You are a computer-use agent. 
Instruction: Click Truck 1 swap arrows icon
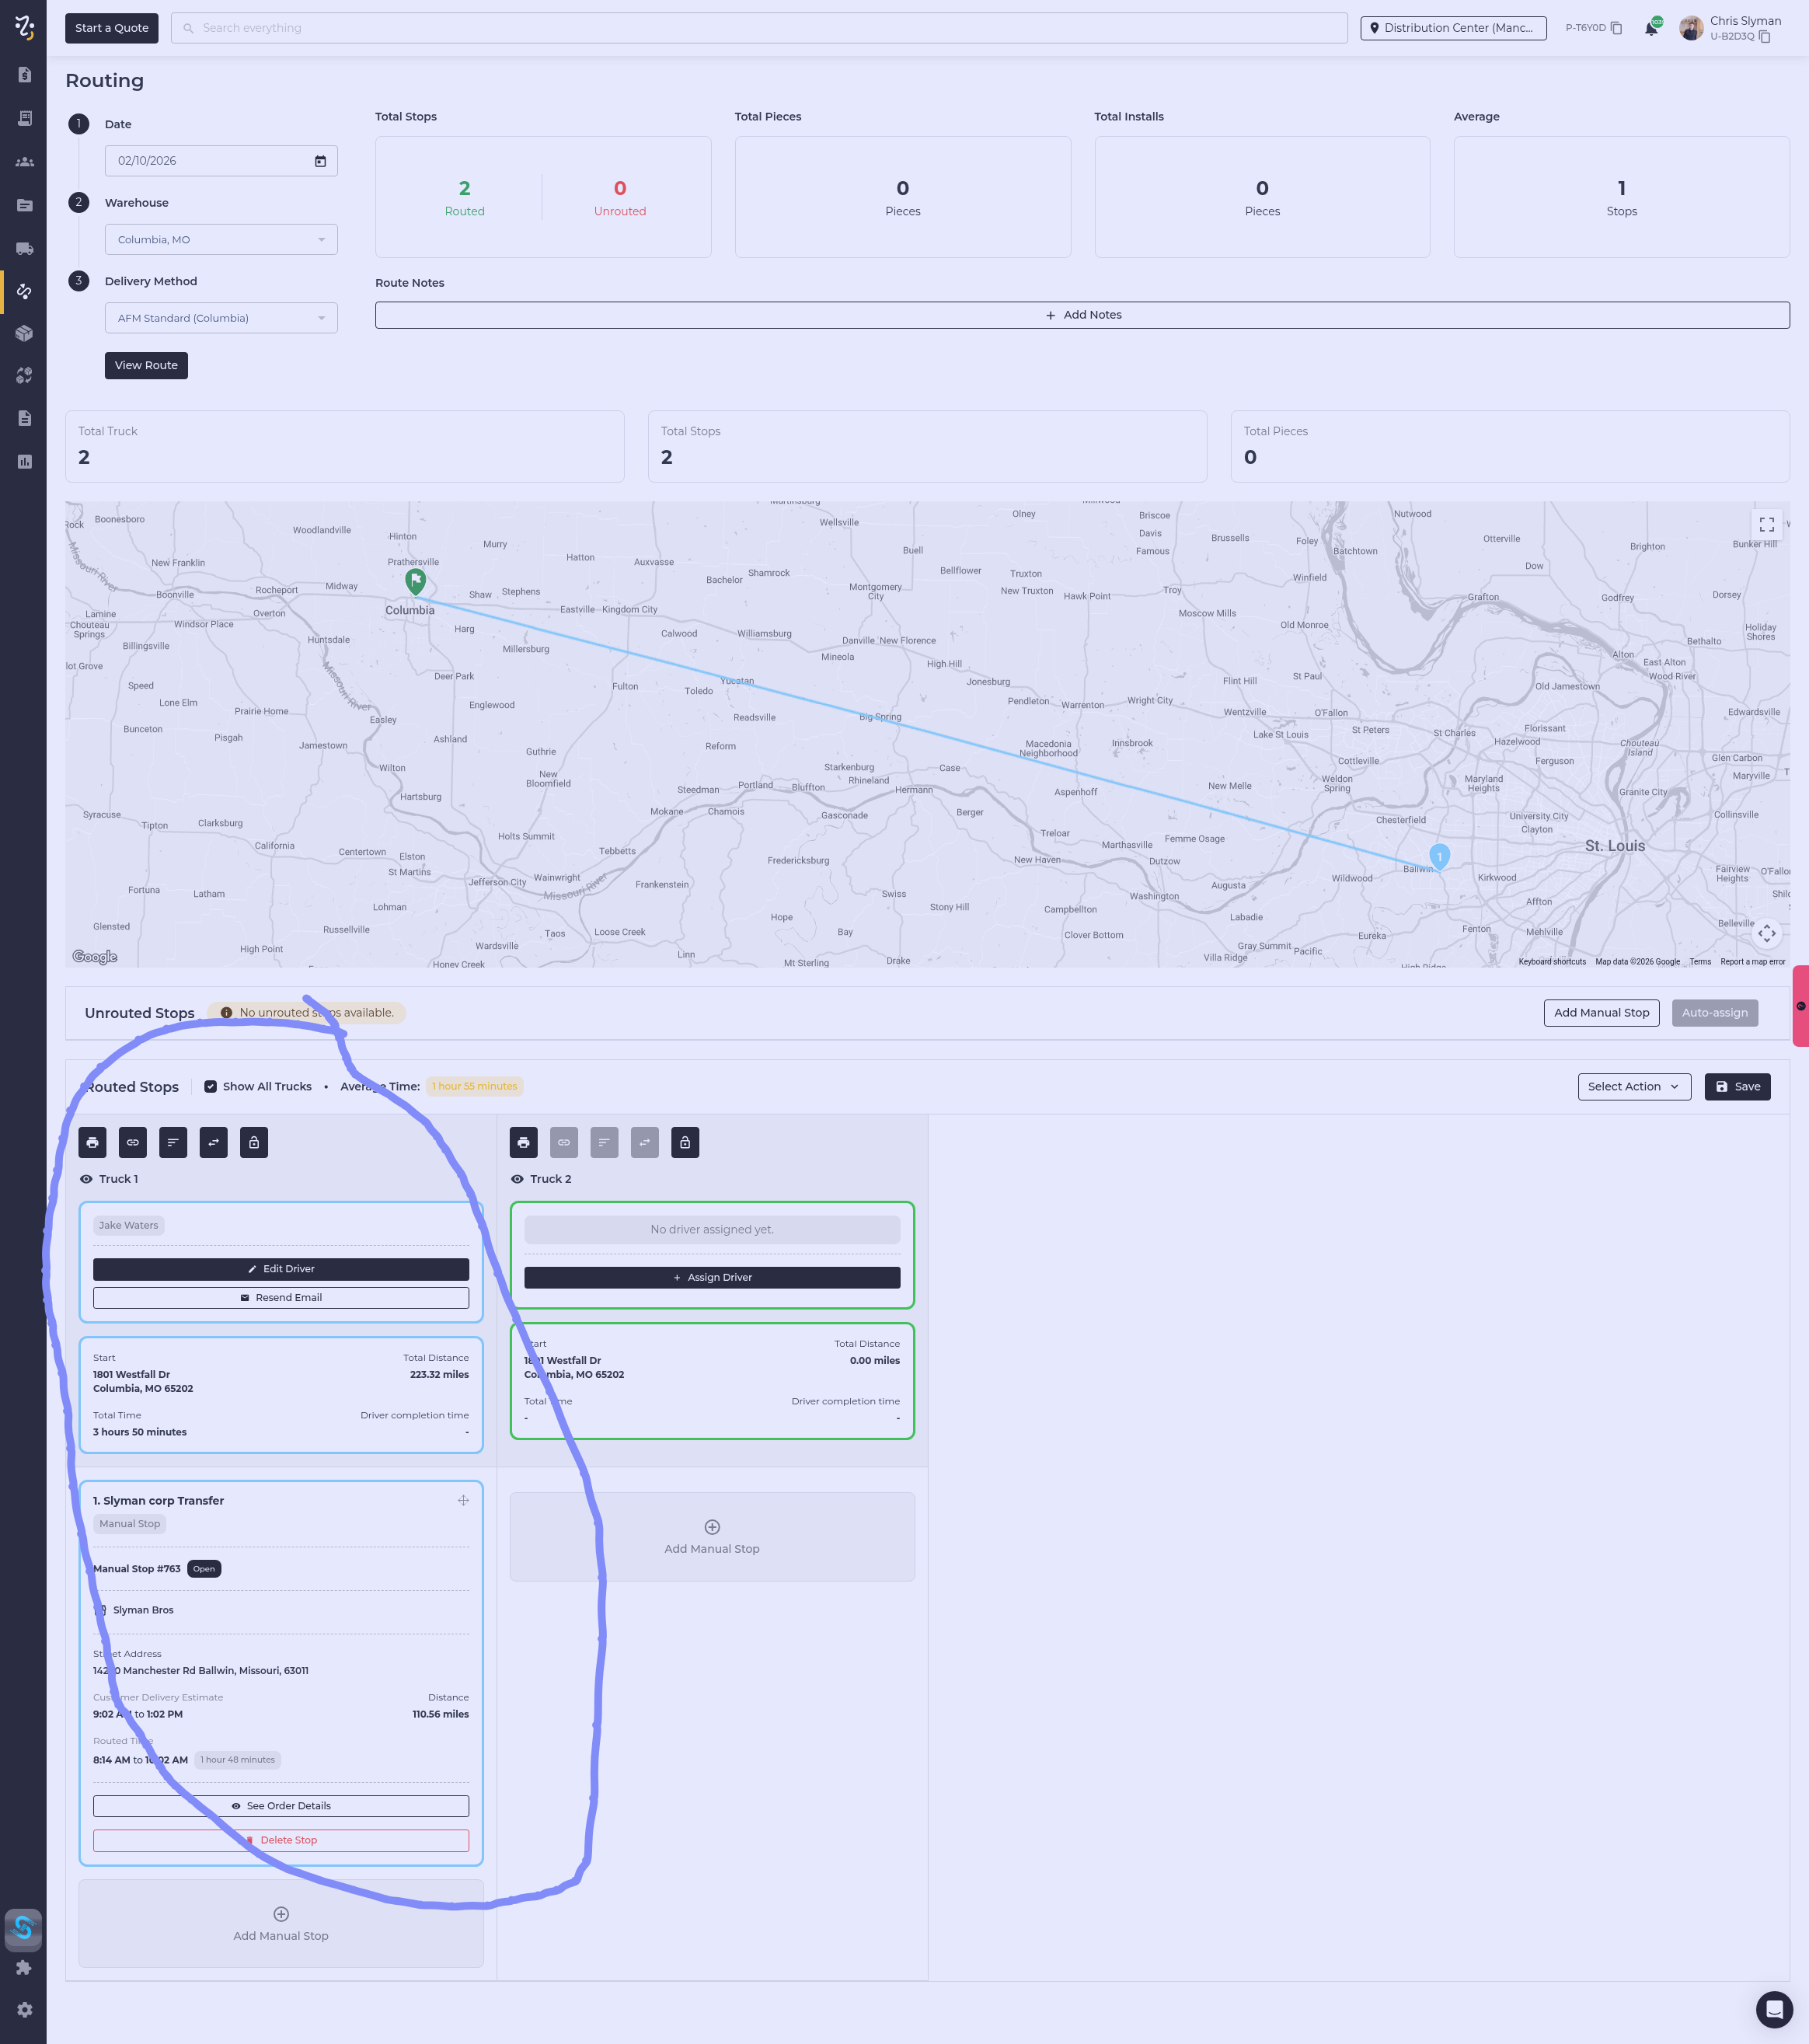[214, 1142]
